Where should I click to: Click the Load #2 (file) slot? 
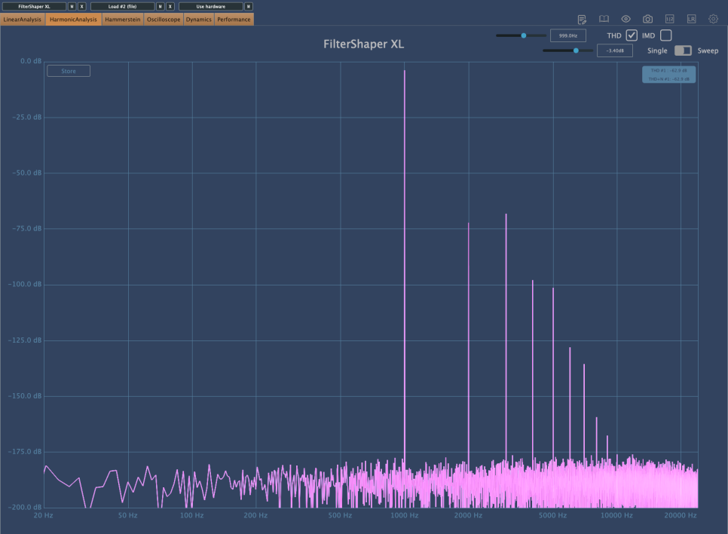(122, 7)
